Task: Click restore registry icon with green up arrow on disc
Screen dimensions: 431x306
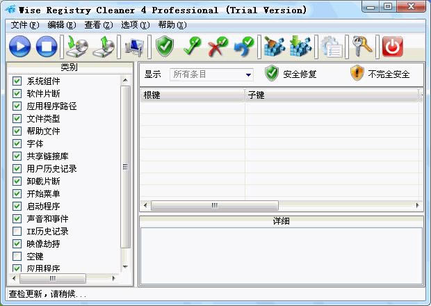Action: pos(104,47)
